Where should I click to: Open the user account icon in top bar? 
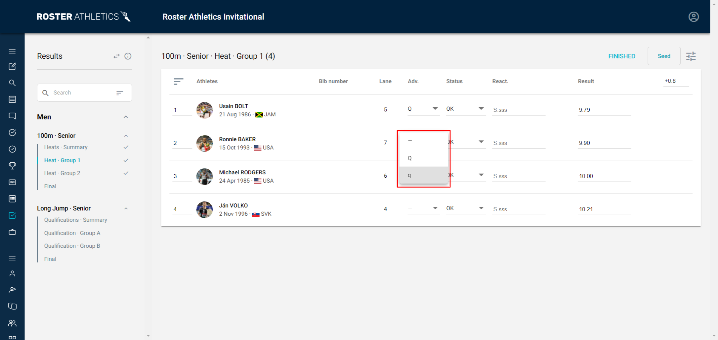693,17
